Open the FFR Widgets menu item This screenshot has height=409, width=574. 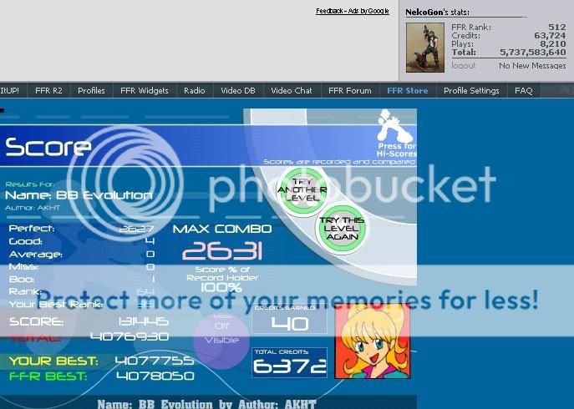tap(144, 91)
